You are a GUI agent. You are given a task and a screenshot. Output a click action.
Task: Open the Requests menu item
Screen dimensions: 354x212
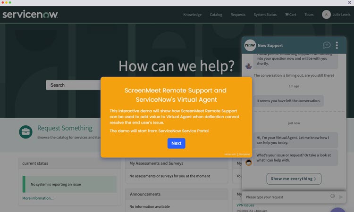(238, 15)
